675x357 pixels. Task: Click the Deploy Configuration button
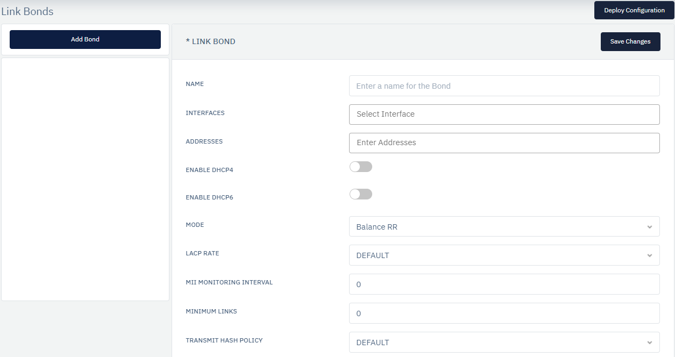634,10
